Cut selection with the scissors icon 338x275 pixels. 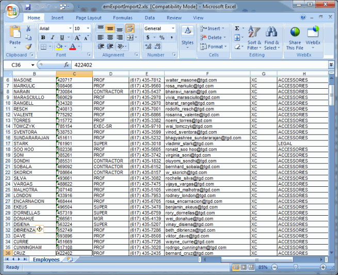pos(28,28)
